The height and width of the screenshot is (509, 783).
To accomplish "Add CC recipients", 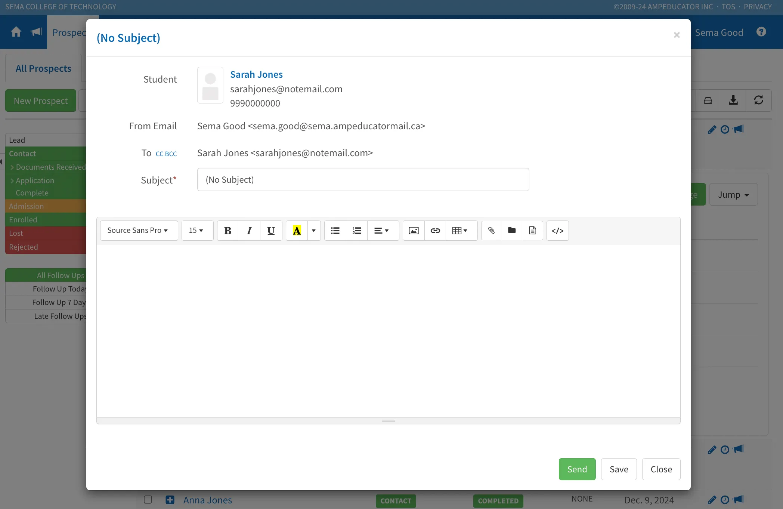I will [160, 154].
